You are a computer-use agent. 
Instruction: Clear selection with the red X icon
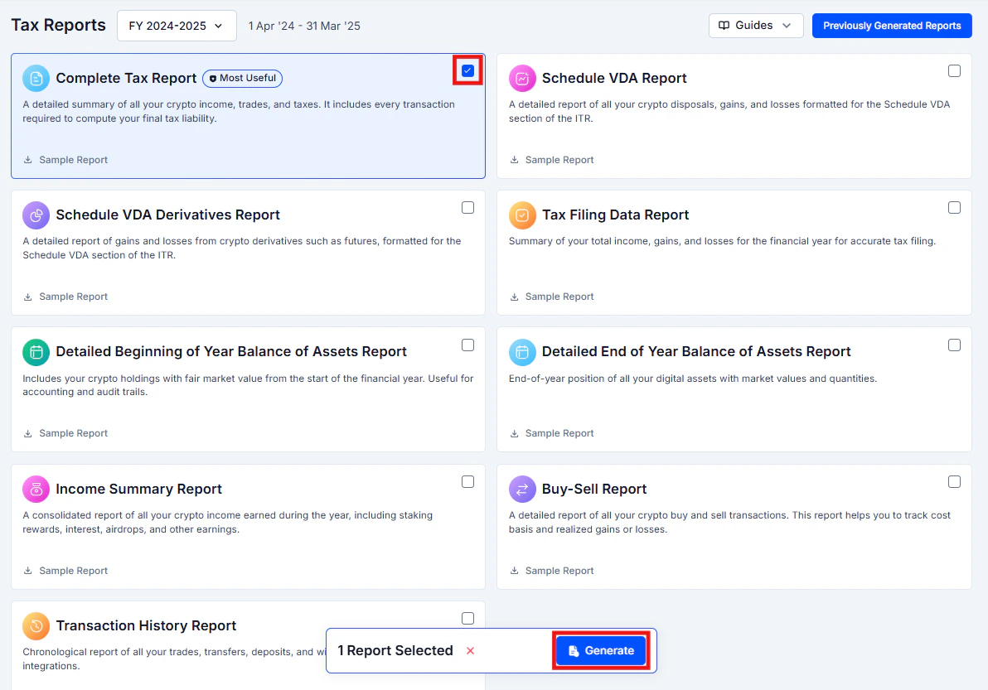[x=470, y=651]
